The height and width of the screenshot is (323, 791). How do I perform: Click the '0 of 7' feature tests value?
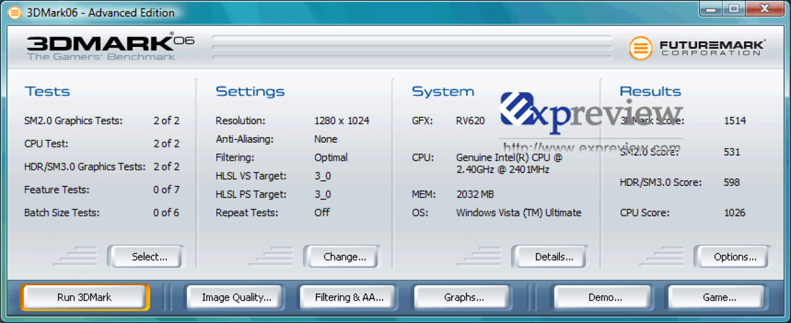click(166, 190)
